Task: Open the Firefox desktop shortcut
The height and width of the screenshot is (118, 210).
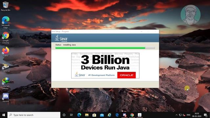Action: coord(6,52)
